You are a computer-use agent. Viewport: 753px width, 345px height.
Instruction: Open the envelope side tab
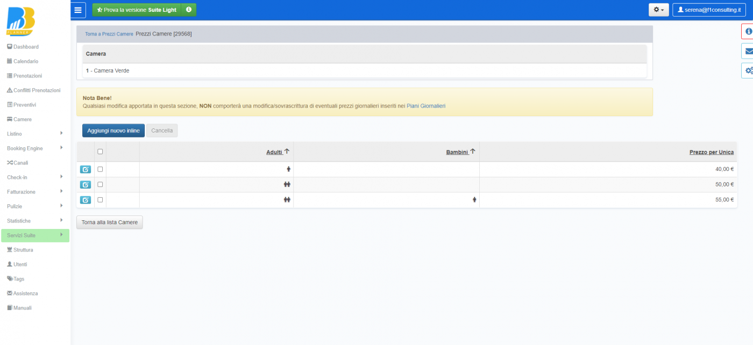[x=748, y=51]
